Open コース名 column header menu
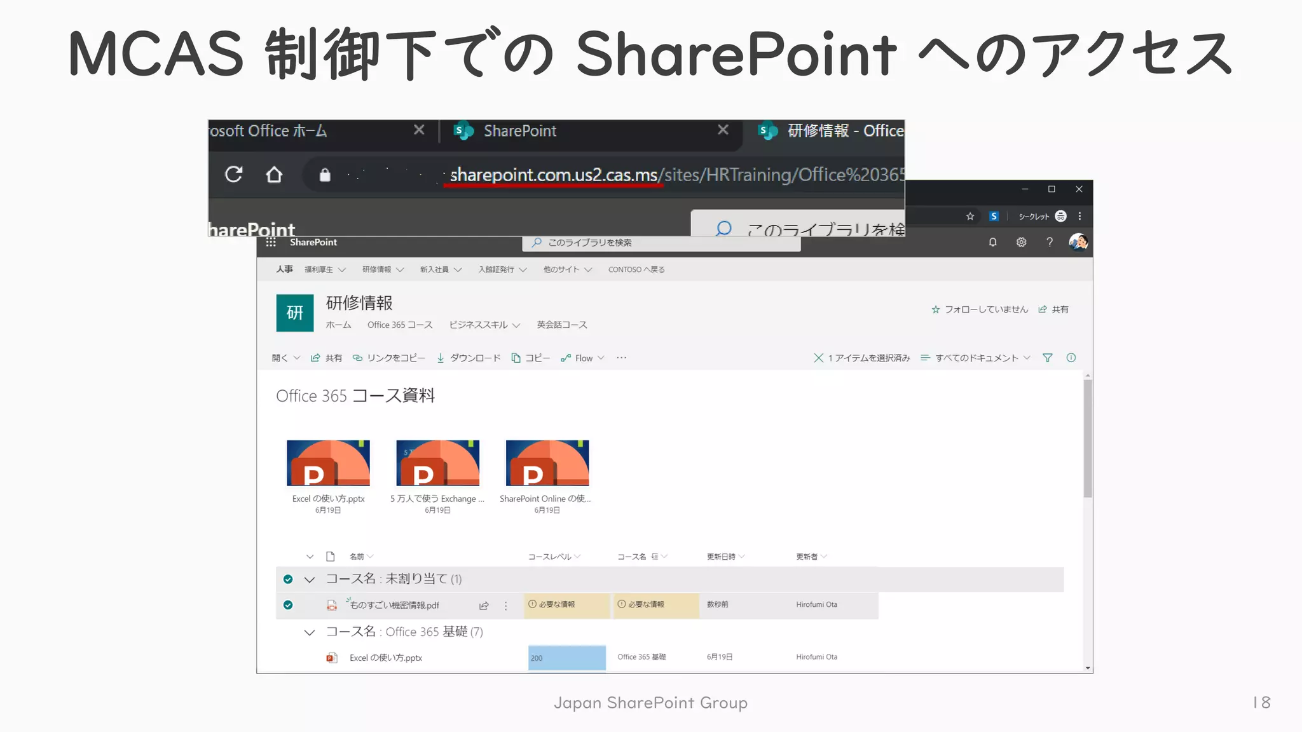Viewport: 1302px width, 732px height. coord(642,557)
